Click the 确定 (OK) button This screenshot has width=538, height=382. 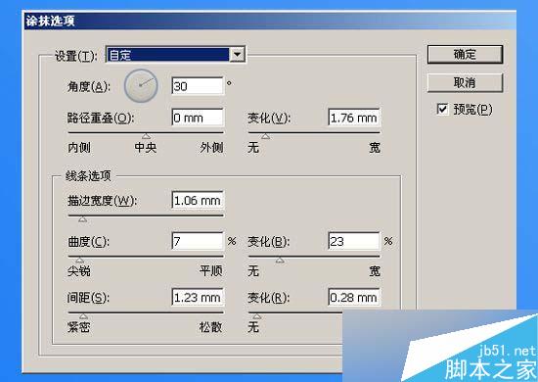[465, 54]
